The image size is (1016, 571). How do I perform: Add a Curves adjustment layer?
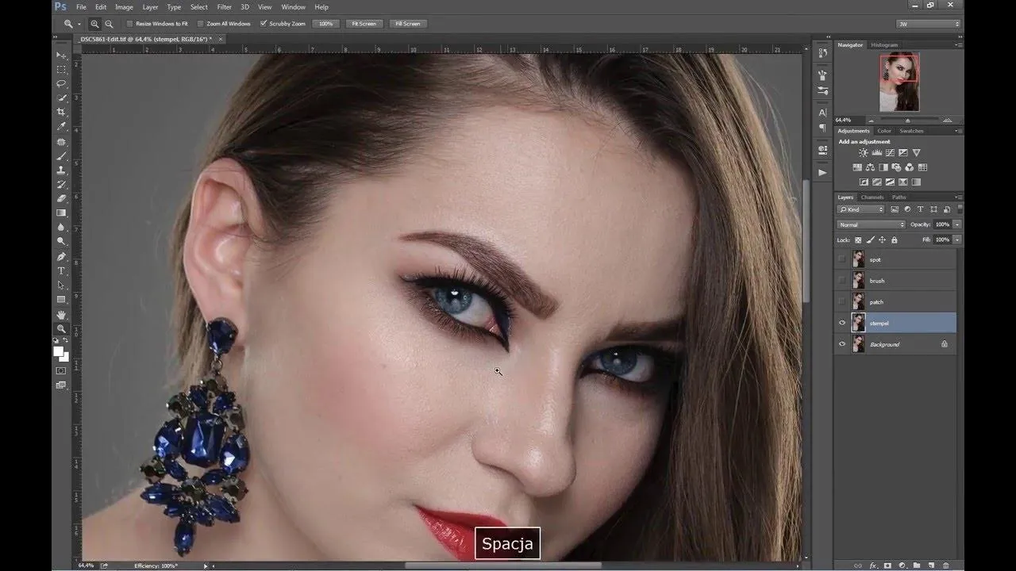point(890,152)
